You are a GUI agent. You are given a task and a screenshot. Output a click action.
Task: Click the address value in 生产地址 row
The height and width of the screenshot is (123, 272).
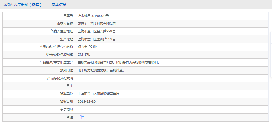(x=97, y=39)
